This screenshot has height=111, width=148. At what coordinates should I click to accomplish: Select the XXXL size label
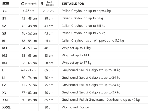click(x=7, y=107)
